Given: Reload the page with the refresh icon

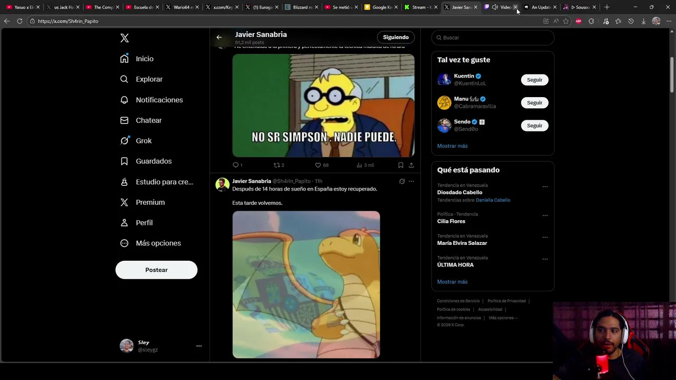Looking at the screenshot, I should click(x=20, y=21).
